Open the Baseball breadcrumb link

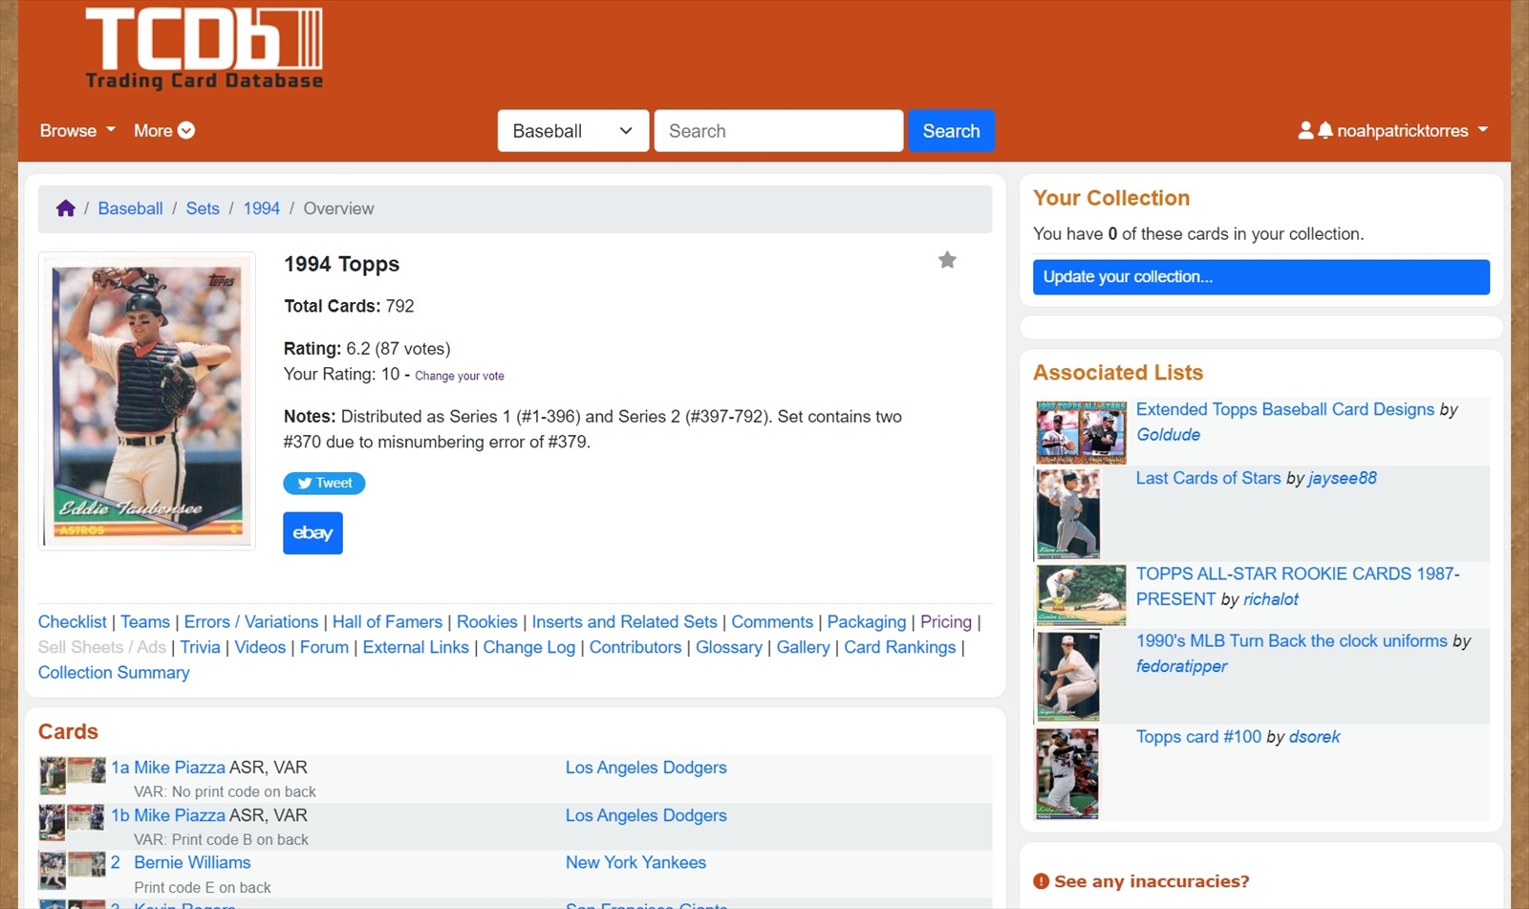point(130,208)
